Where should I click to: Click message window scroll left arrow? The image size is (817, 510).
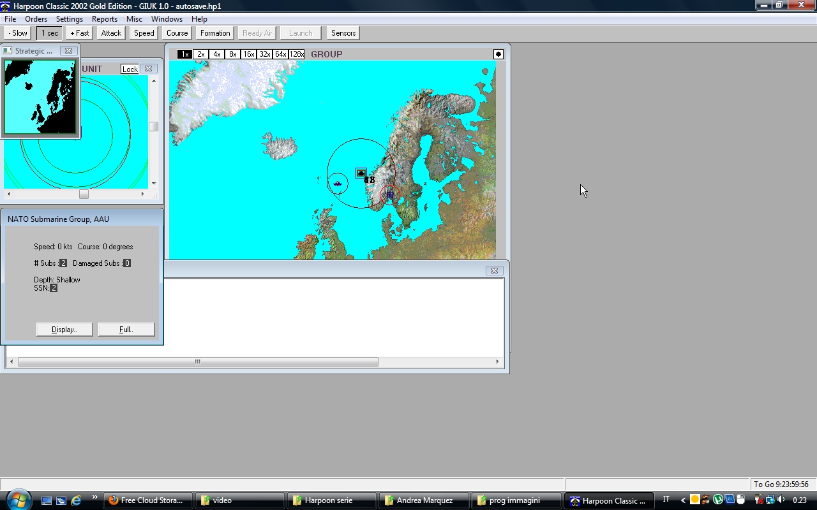tap(11, 361)
